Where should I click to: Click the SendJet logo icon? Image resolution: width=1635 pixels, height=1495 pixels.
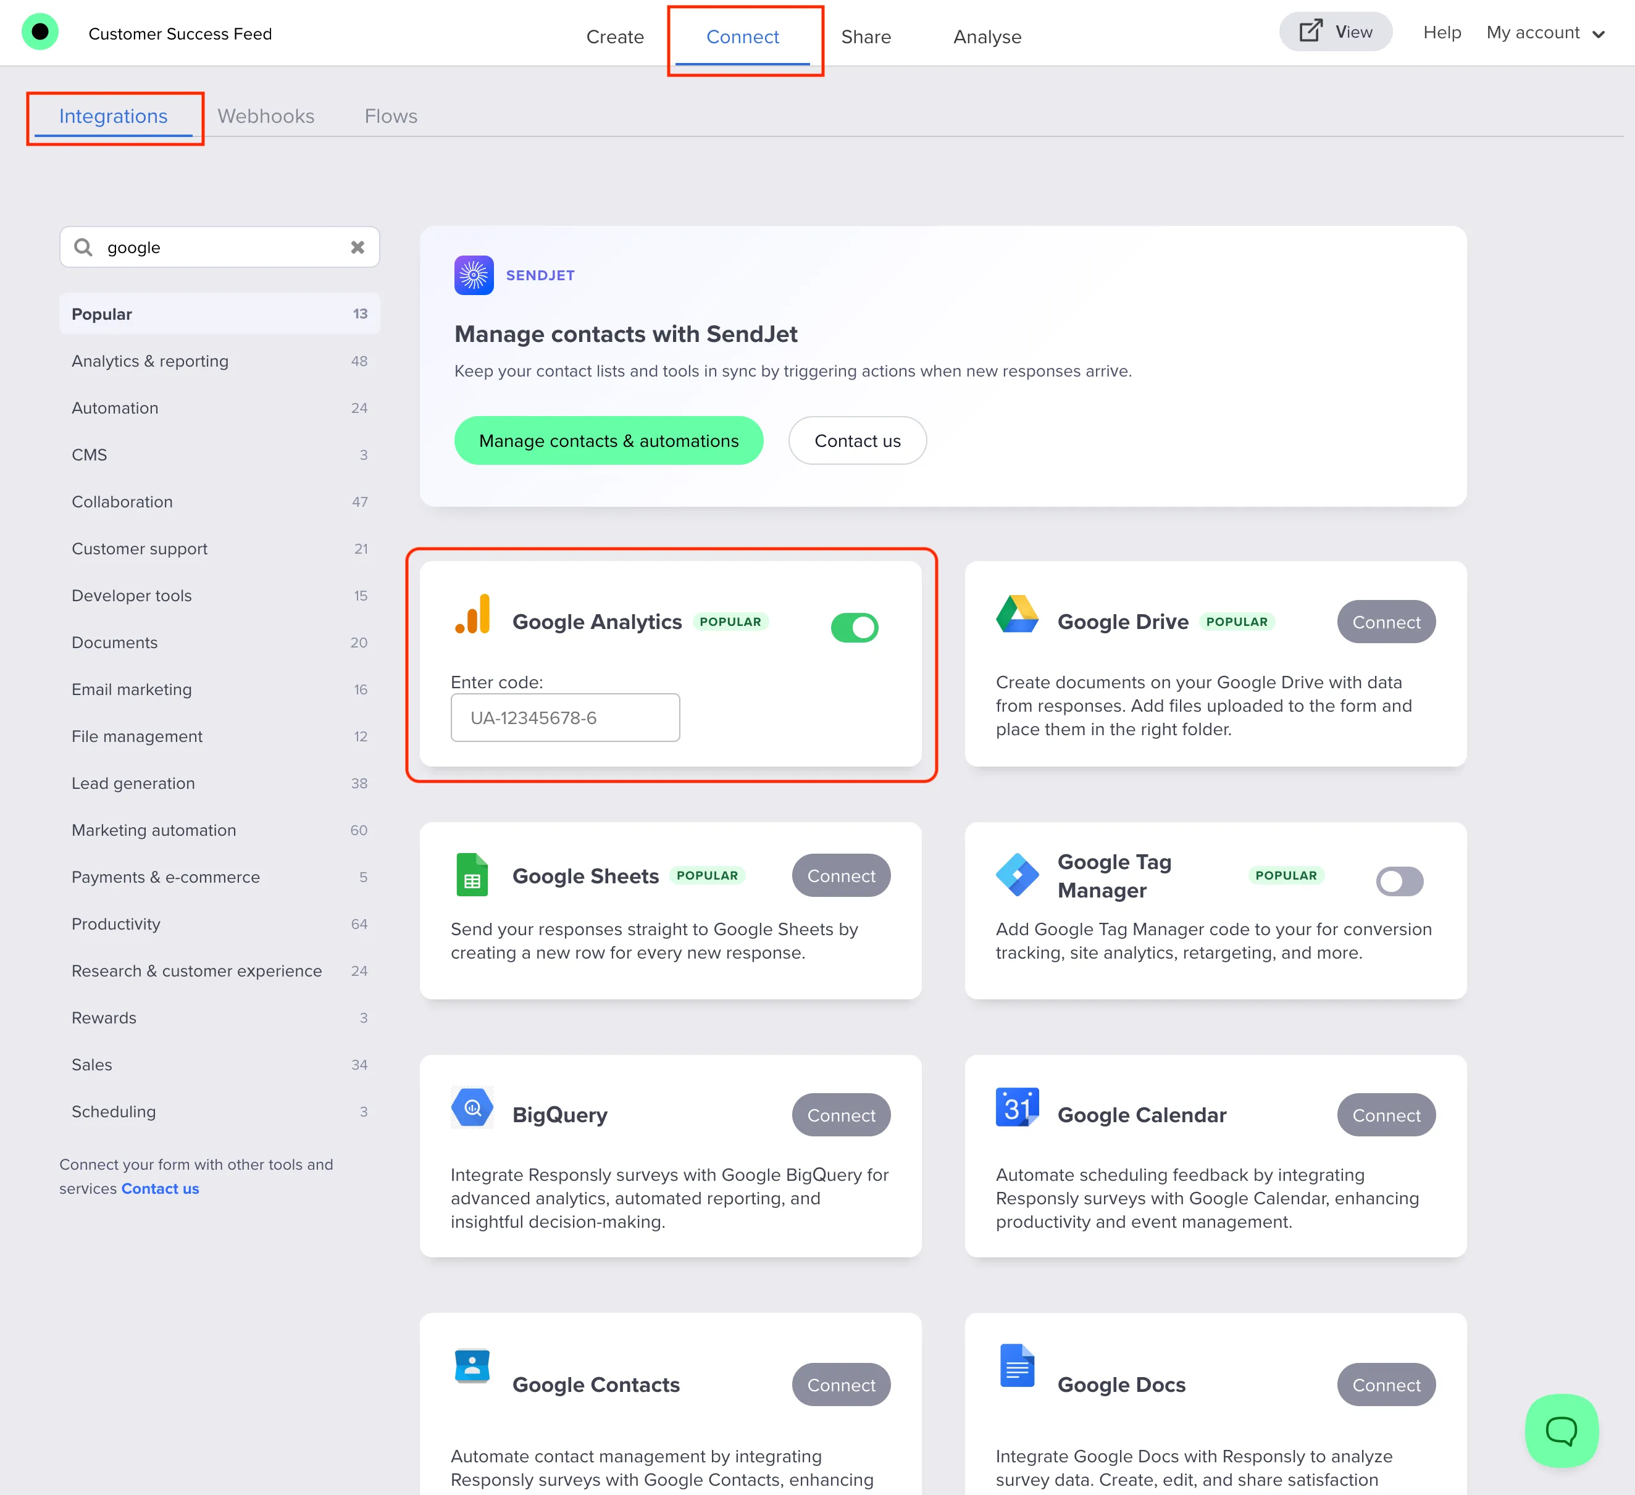point(474,276)
